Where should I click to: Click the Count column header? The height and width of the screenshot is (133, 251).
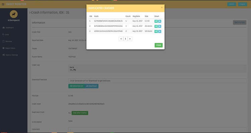[128, 16]
